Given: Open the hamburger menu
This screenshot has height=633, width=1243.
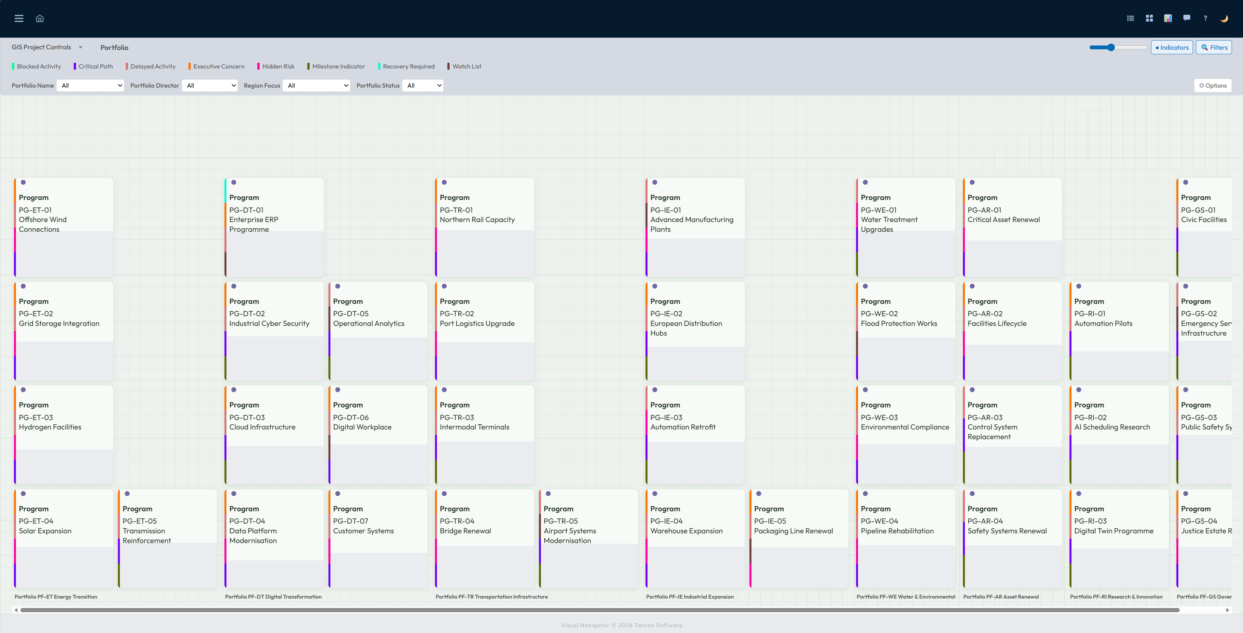Looking at the screenshot, I should (x=19, y=18).
